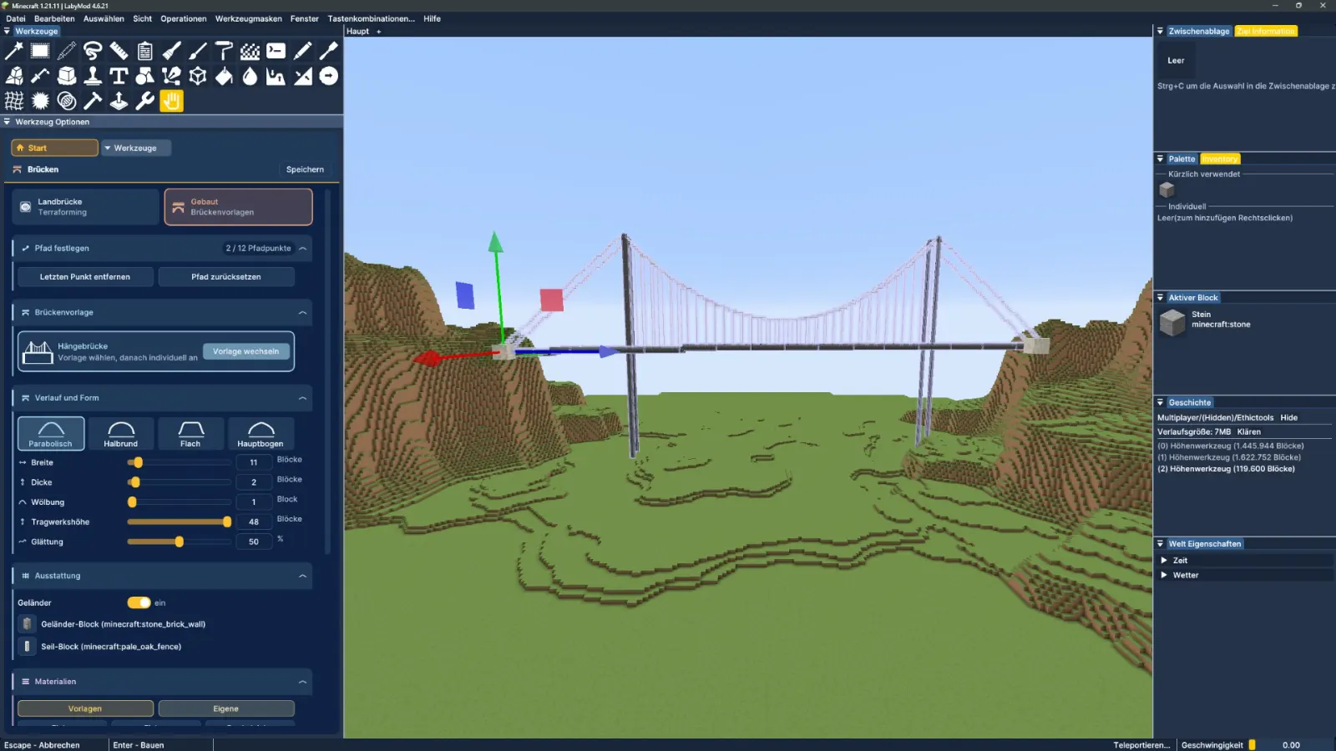The height and width of the screenshot is (751, 1336).
Task: Click Letzten Punkt entfernen button
Action: (x=85, y=277)
